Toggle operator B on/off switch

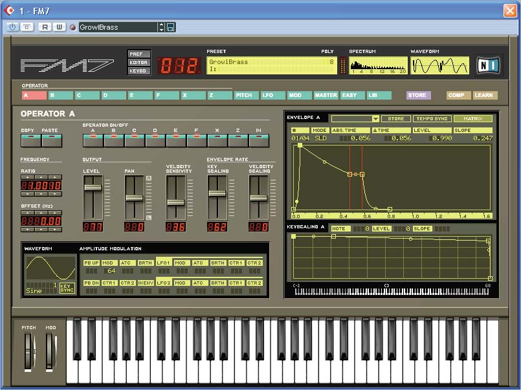[x=114, y=141]
